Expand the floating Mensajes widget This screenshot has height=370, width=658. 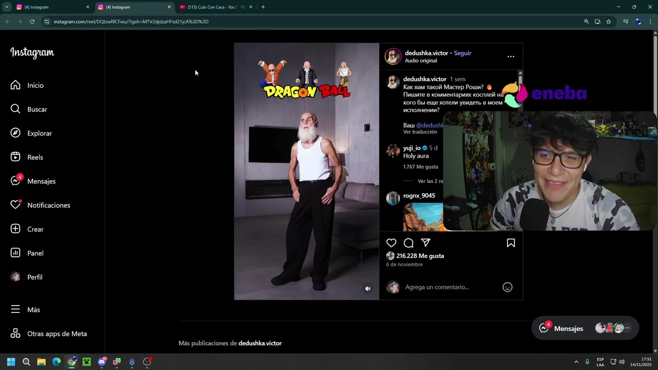(x=585, y=328)
